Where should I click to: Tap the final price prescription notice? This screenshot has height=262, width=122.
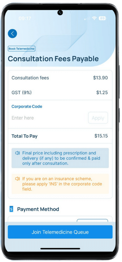coord(60,158)
